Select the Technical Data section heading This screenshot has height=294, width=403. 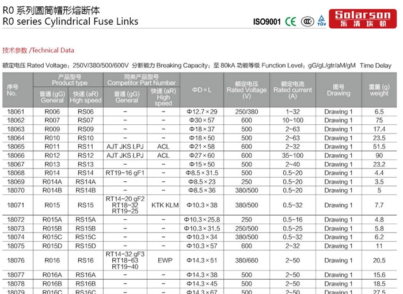(38, 50)
